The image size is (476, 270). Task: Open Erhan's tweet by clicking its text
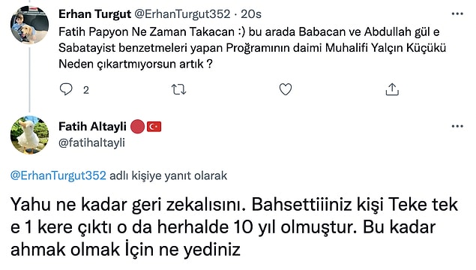253,48
